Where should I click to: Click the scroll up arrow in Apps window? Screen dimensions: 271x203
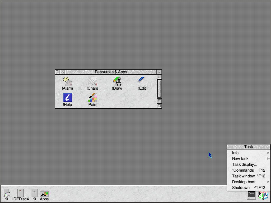pyautogui.click(x=159, y=77)
